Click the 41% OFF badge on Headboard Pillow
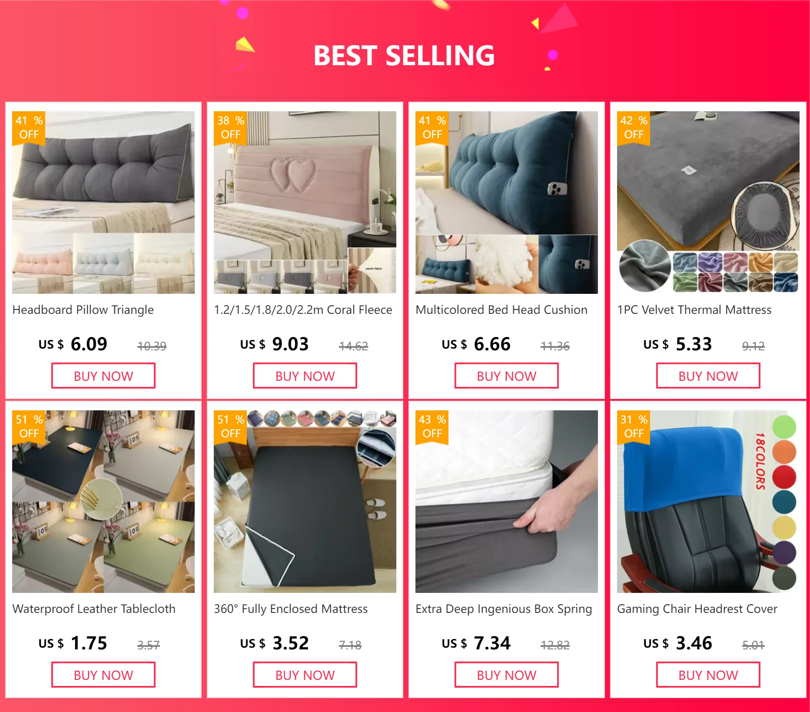 29,127
